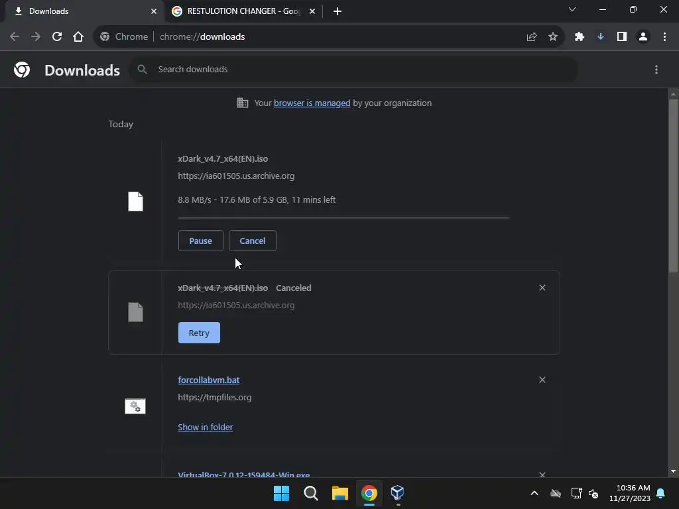The image size is (679, 509).
Task: Launch File Explorer from taskbar
Action: click(x=340, y=493)
